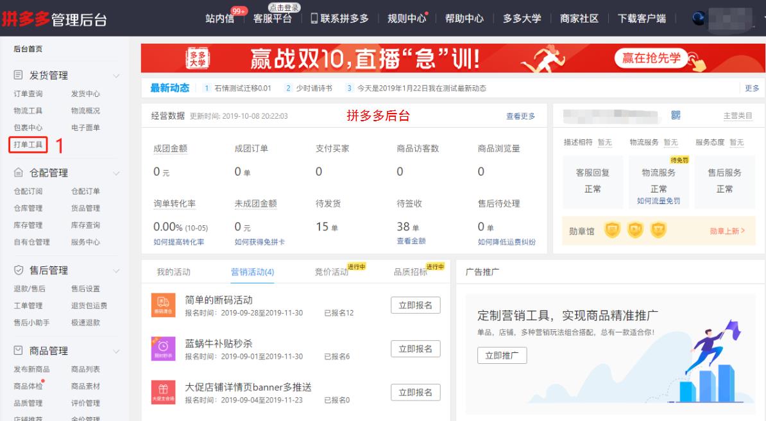Screen dimensions: 766x421
Task: Collapse the 售后管理 menu chevron
Action: click(116, 270)
